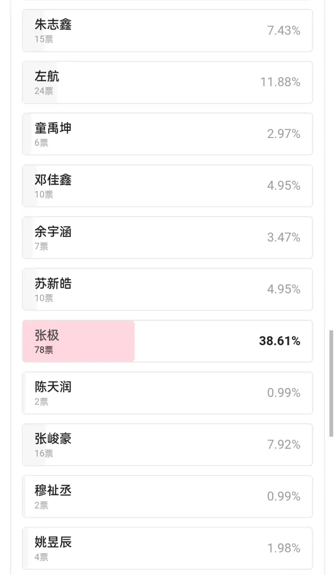Click the 11.88% result percentage
Viewport: 335px width, 575px height.
tap(280, 82)
